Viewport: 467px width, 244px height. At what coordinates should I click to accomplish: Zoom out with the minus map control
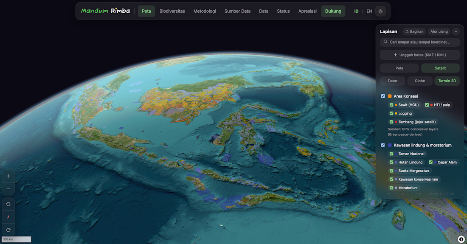8,189
